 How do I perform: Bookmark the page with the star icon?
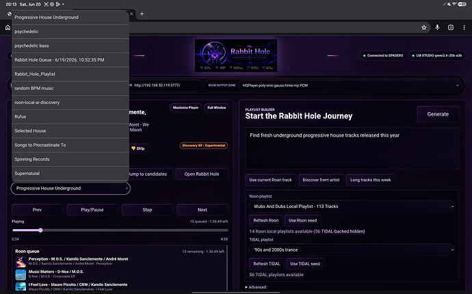pos(424,27)
